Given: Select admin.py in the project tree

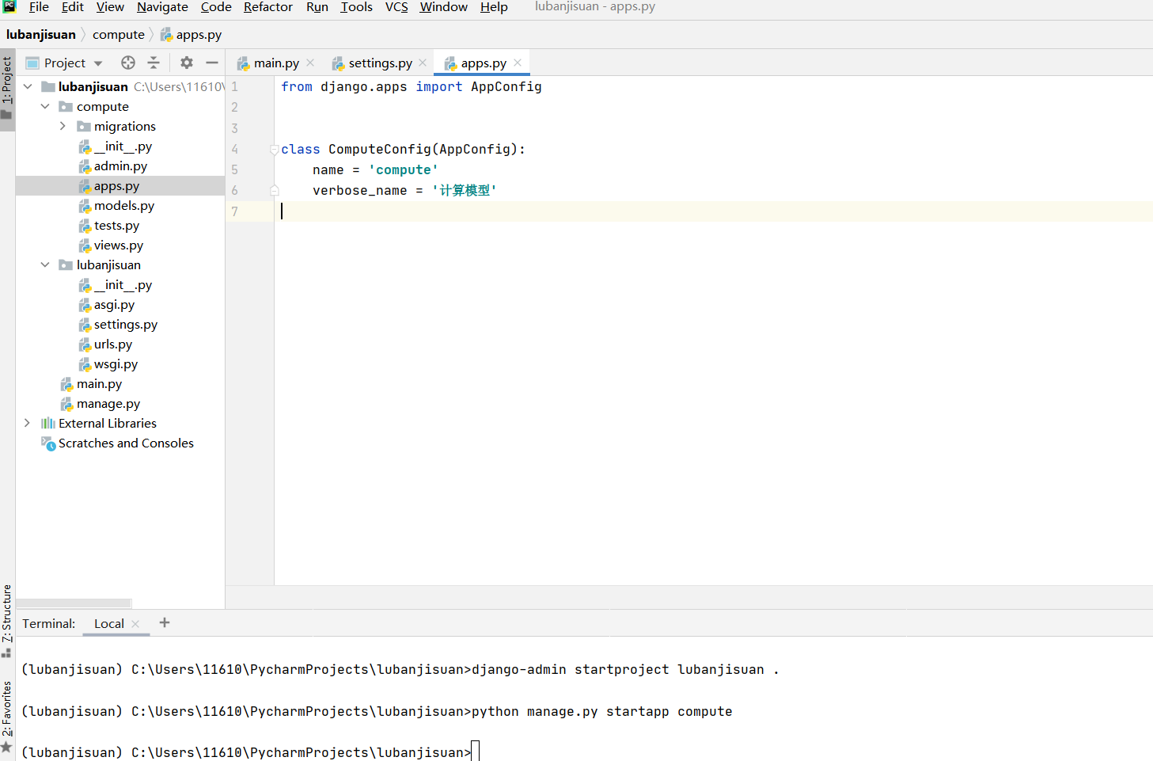Looking at the screenshot, I should 120,166.
